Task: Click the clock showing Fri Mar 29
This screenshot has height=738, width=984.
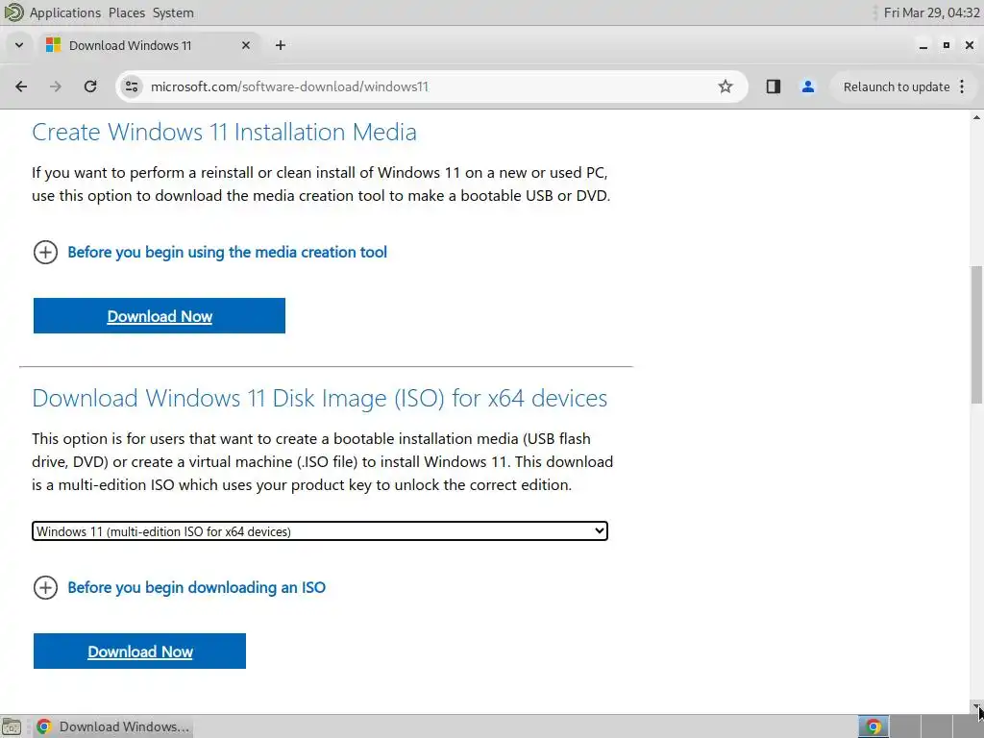Action: tap(931, 12)
